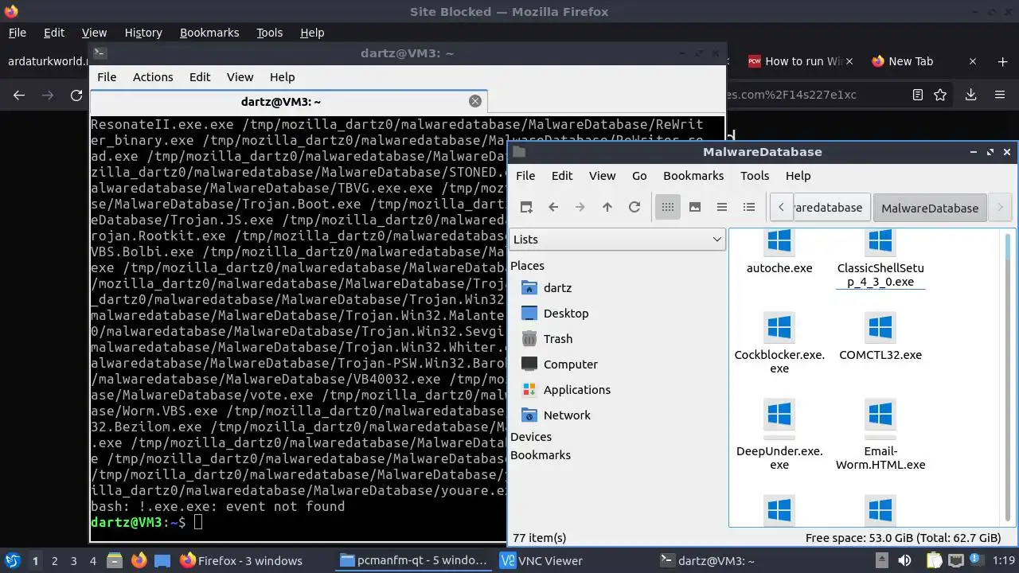
Task: Switch file manager to compact list view
Action: (722, 207)
